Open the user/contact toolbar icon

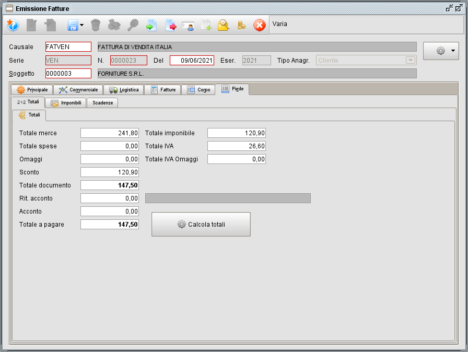pyautogui.click(x=188, y=25)
